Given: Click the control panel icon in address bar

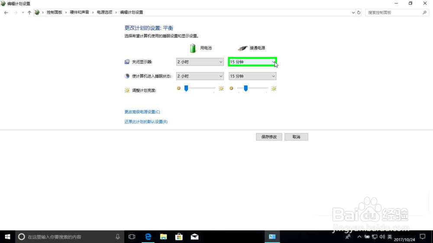Looking at the screenshot, I should 37,13.
